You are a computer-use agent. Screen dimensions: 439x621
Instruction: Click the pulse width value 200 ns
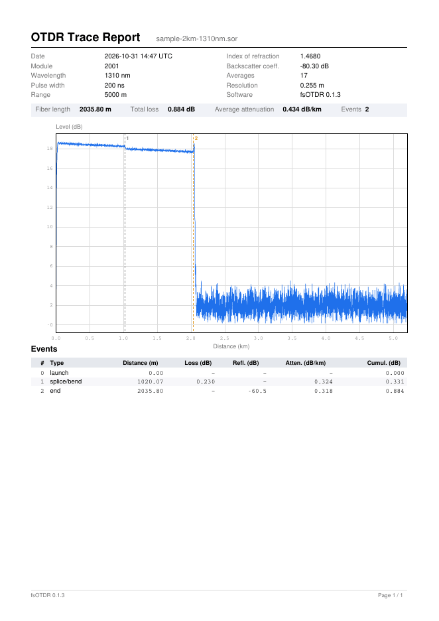(115, 85)
